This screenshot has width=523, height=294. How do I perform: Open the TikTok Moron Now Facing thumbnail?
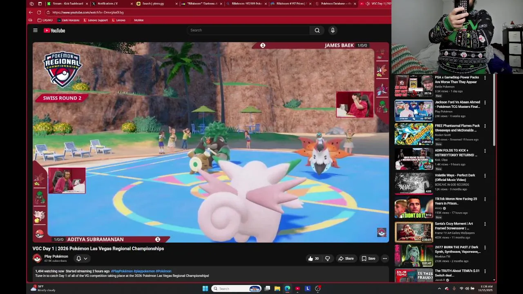pyautogui.click(x=413, y=207)
